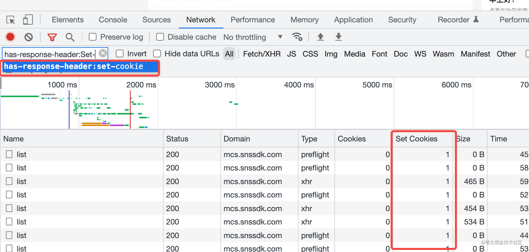
Task: Click the inspect element picker icon
Action: 11,20
